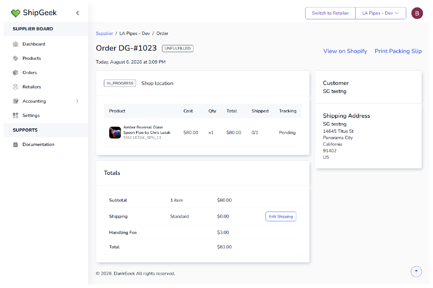
Task: Open the LA Pipes - Dev dropdown
Action: pyautogui.click(x=381, y=13)
